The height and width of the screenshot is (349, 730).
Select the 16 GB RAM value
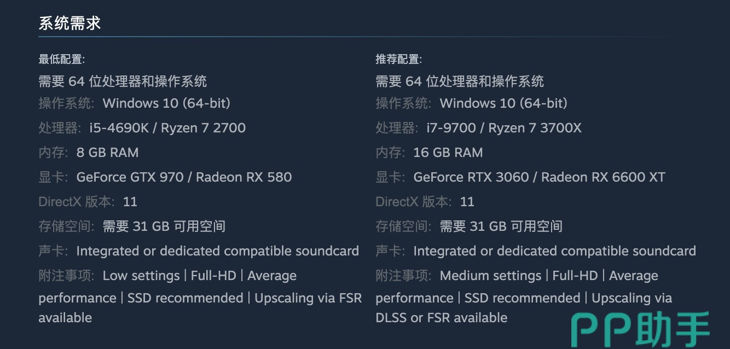(x=448, y=153)
